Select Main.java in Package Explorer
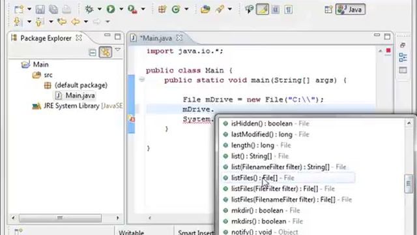Image resolution: width=417 pixels, height=235 pixels. (79, 96)
